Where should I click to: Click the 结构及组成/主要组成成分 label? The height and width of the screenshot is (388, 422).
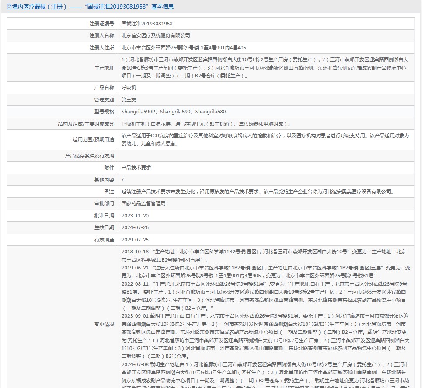[x=86, y=124]
